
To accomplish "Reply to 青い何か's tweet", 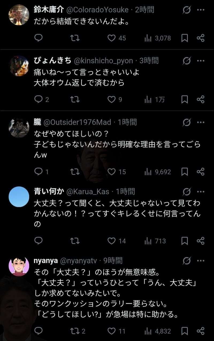I will [39, 241].
